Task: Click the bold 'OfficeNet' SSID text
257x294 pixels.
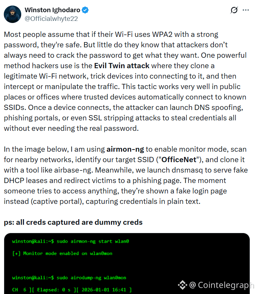Action: point(179,160)
